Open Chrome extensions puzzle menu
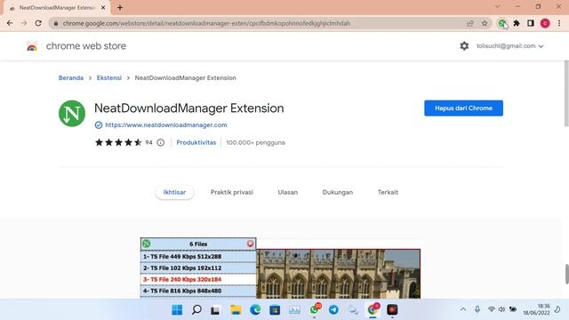The width and height of the screenshot is (569, 320). pyautogui.click(x=517, y=23)
